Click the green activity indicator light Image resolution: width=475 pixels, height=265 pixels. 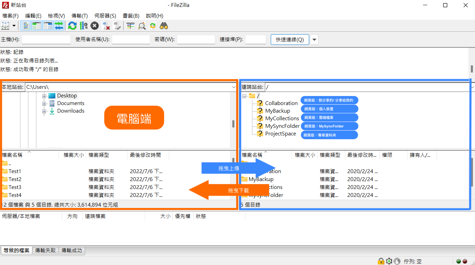pyautogui.click(x=458, y=262)
